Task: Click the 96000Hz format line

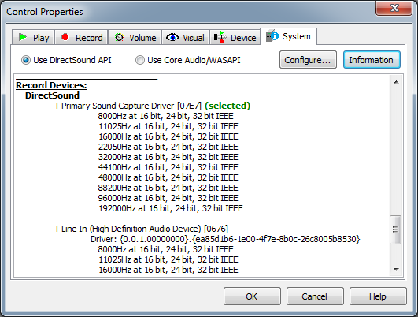Action: coord(168,198)
